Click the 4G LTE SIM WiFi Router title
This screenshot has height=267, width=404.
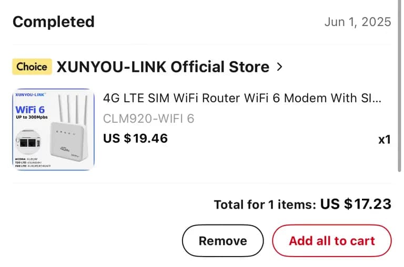click(242, 98)
